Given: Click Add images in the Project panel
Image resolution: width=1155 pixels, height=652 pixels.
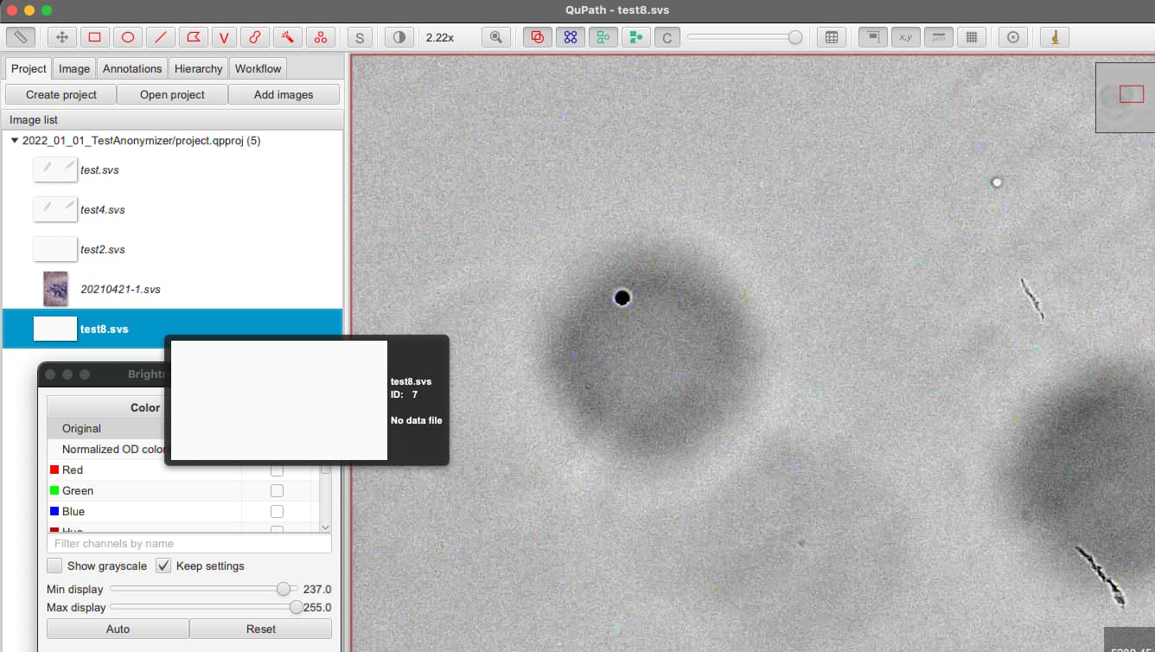Looking at the screenshot, I should (x=284, y=93).
